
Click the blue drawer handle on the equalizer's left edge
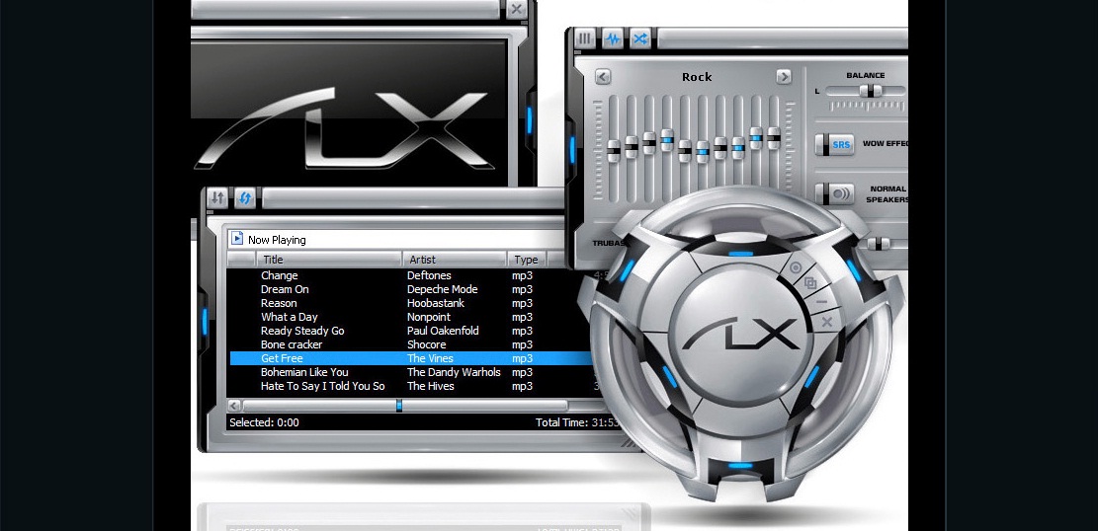(571, 150)
